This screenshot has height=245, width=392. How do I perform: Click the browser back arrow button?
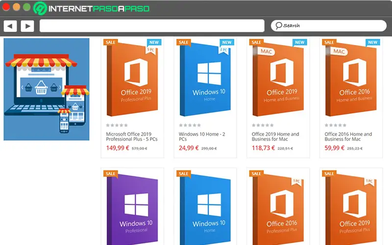click(10, 26)
